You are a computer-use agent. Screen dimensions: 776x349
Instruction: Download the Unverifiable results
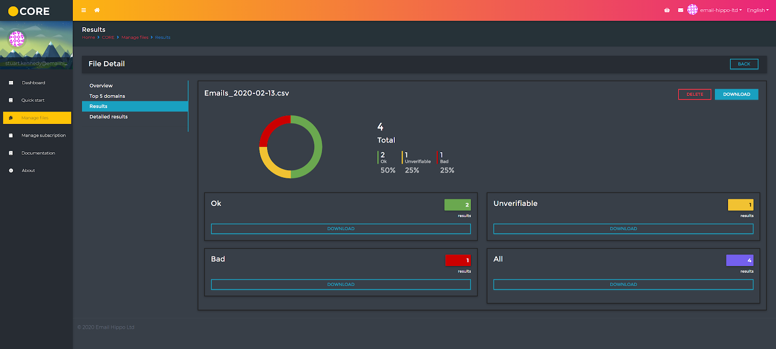(x=623, y=229)
